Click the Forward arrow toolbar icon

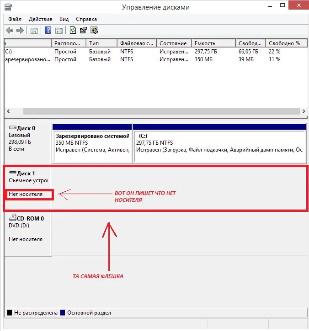20,31
